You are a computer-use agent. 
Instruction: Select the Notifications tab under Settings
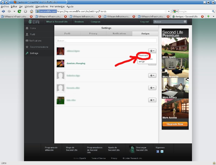pyautogui.click(x=119, y=33)
